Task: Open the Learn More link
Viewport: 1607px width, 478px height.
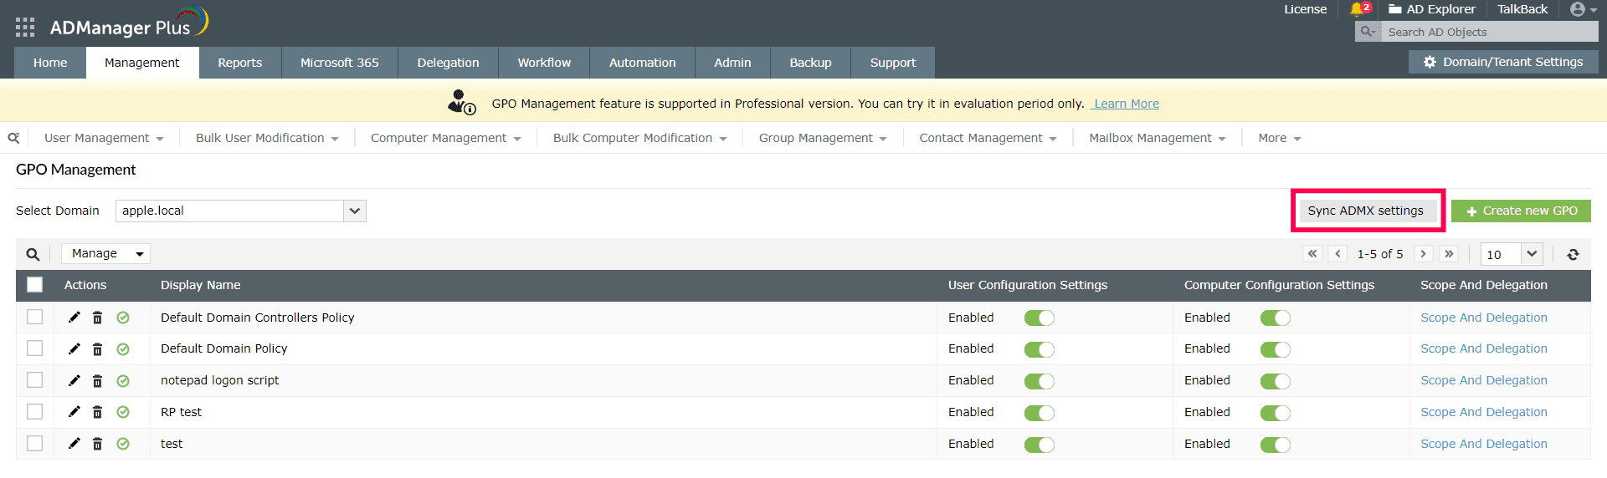Action: pos(1126,104)
